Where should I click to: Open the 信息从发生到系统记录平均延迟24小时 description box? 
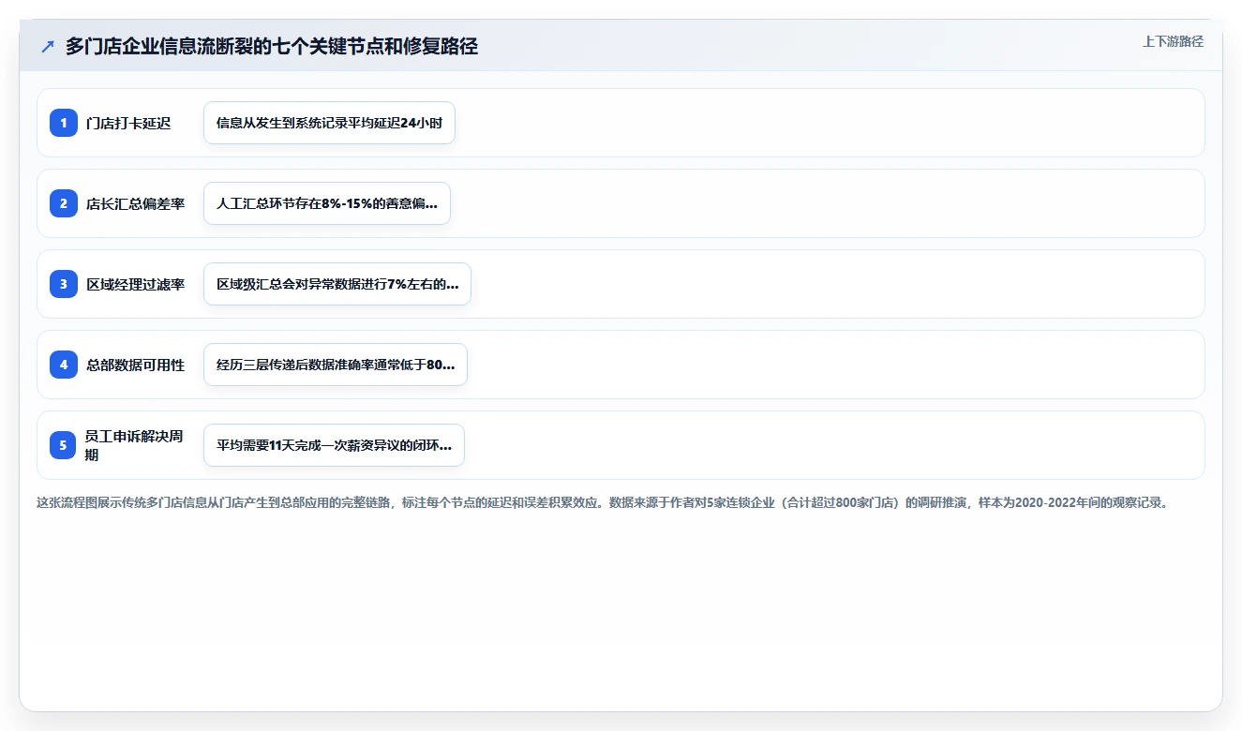coord(329,123)
